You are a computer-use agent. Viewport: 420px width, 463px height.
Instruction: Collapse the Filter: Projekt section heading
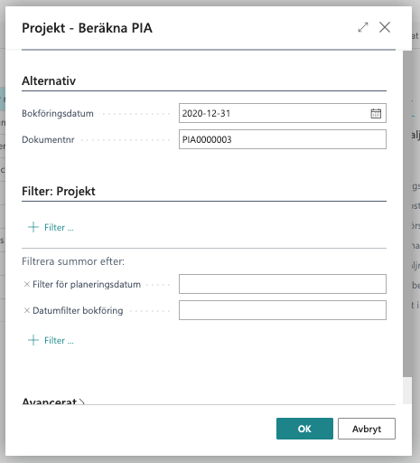click(x=59, y=192)
